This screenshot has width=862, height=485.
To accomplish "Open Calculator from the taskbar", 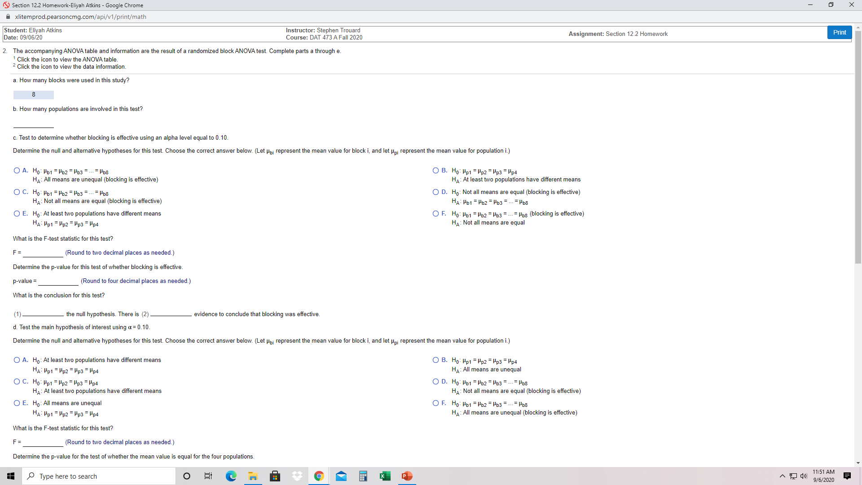I will tap(363, 476).
